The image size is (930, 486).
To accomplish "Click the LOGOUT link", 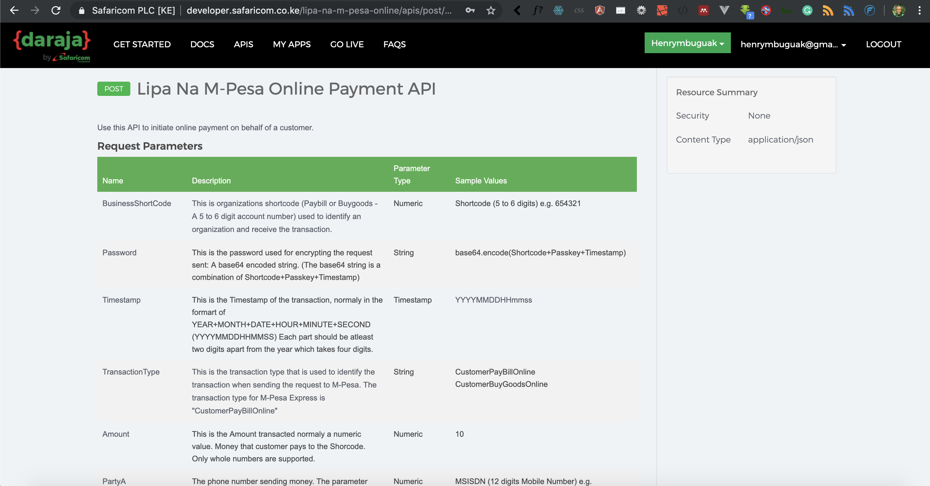I will [883, 44].
